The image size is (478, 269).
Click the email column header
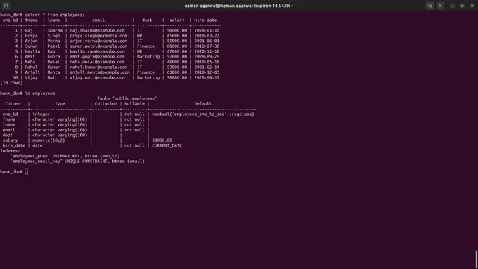click(98, 20)
